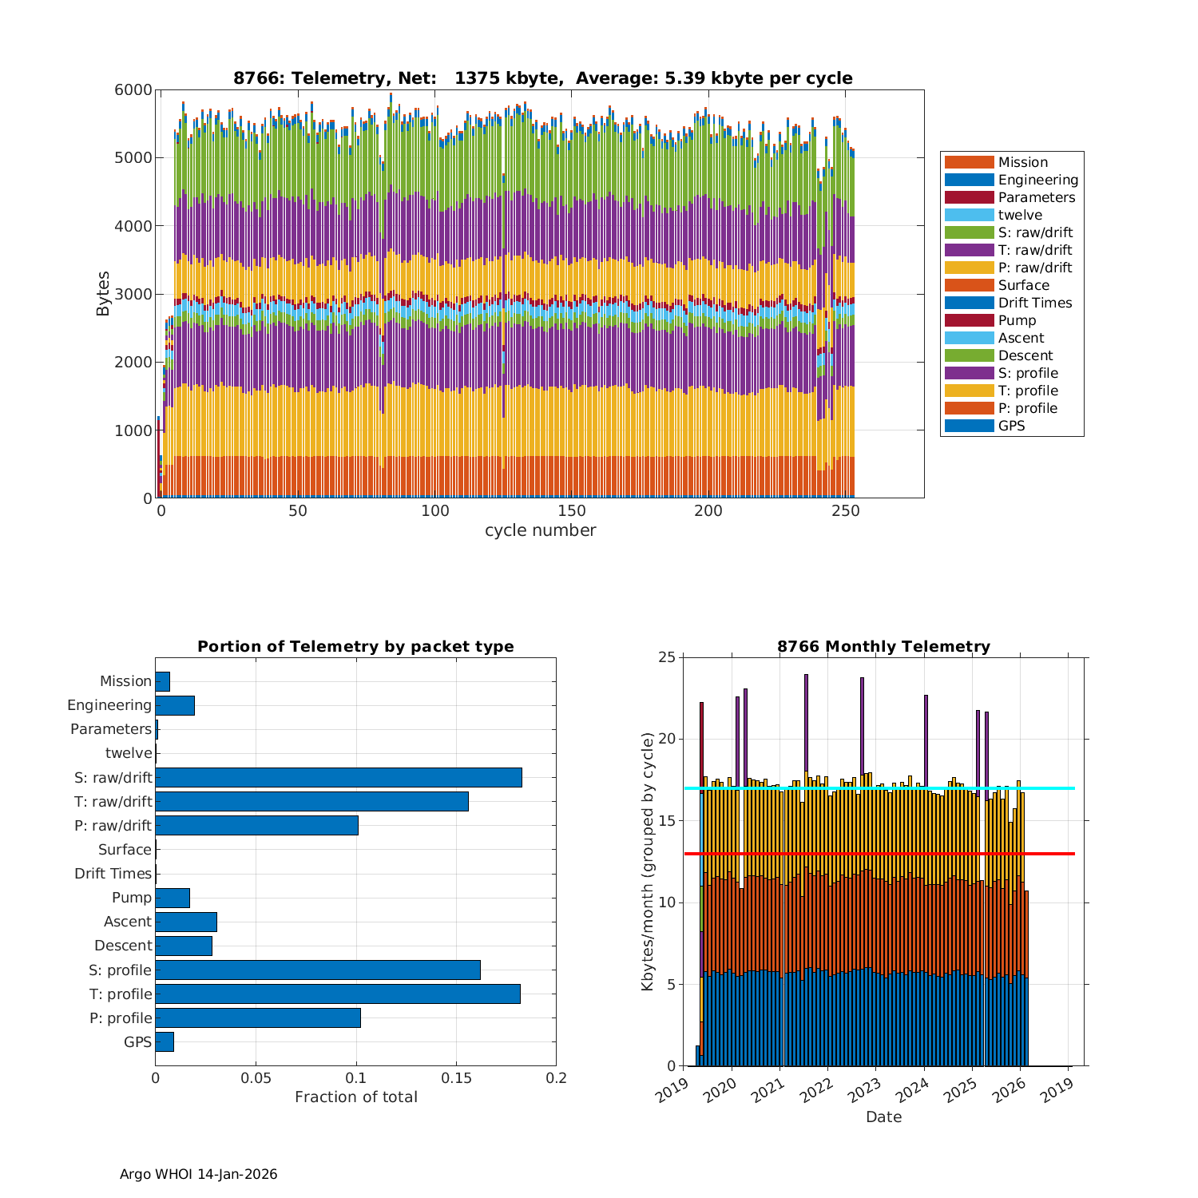Select the 'Portion of Telemetry by packet type' title
The height and width of the screenshot is (1198, 1198).
point(355,646)
